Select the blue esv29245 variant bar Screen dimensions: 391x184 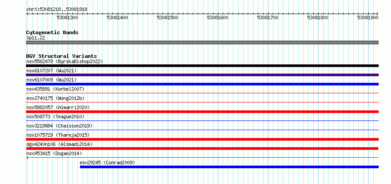[x=229, y=167]
